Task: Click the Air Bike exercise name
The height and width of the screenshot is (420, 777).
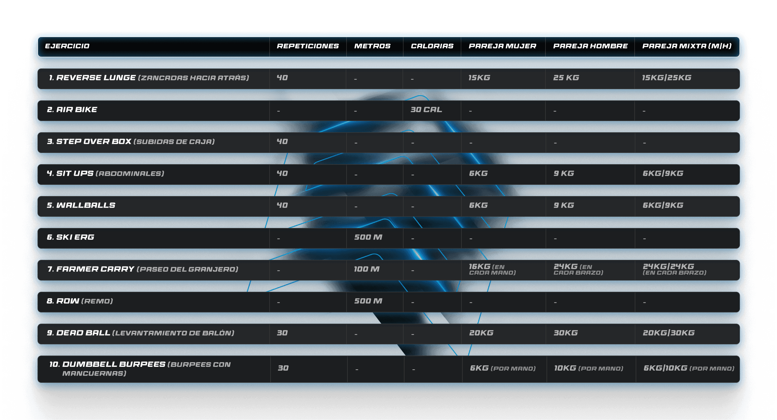Action: [72, 110]
